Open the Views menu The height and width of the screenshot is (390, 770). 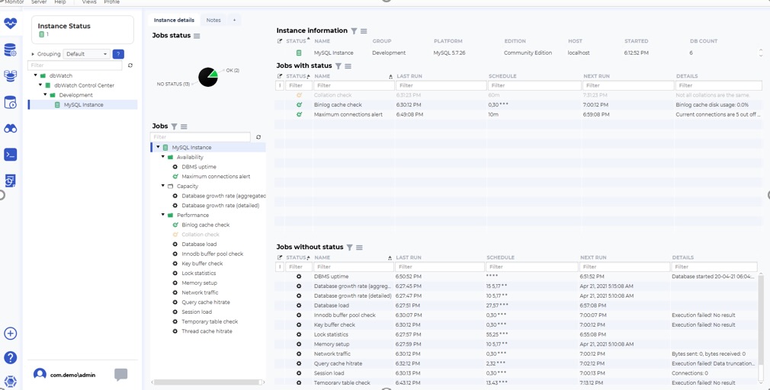pos(89,2)
